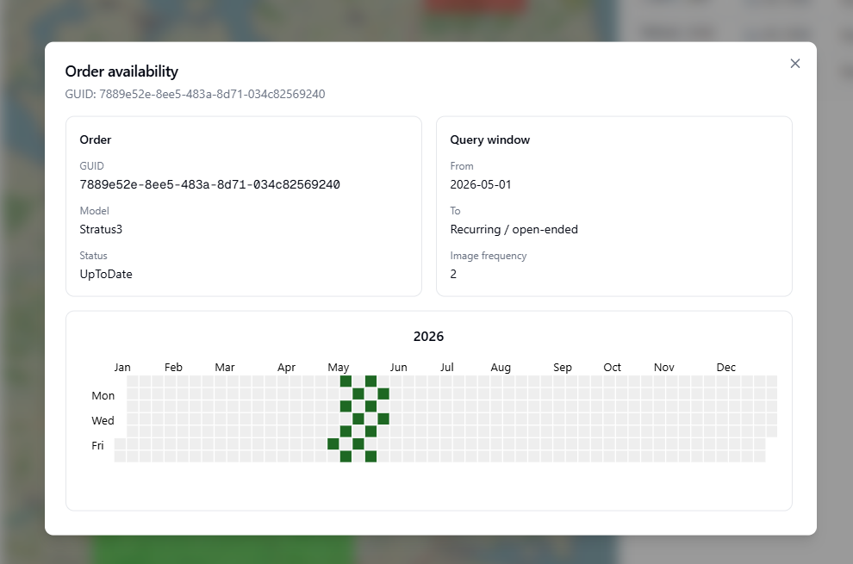
Task: Click the 'Fri' weekday row label
Action: coord(97,446)
